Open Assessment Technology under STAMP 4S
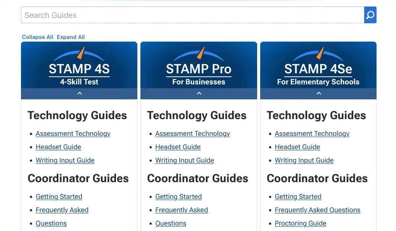 [x=73, y=134]
